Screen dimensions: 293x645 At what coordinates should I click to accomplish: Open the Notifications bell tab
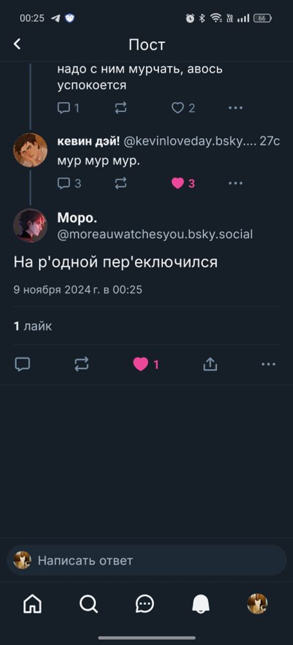click(x=201, y=604)
